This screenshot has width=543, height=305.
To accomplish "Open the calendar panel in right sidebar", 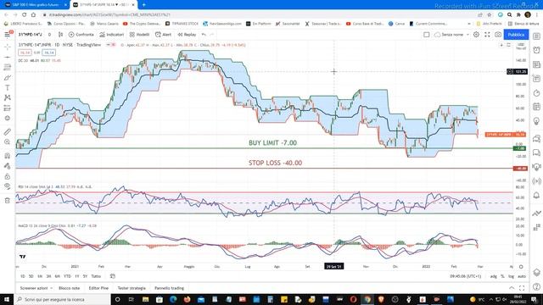I will [536, 107].
